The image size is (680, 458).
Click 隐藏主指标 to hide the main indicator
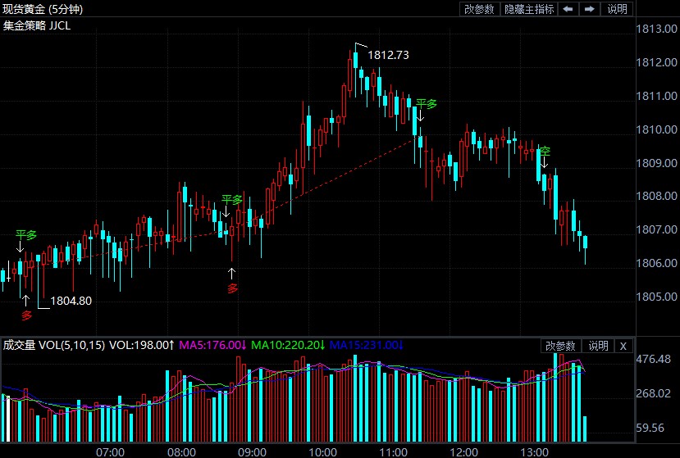(x=529, y=9)
